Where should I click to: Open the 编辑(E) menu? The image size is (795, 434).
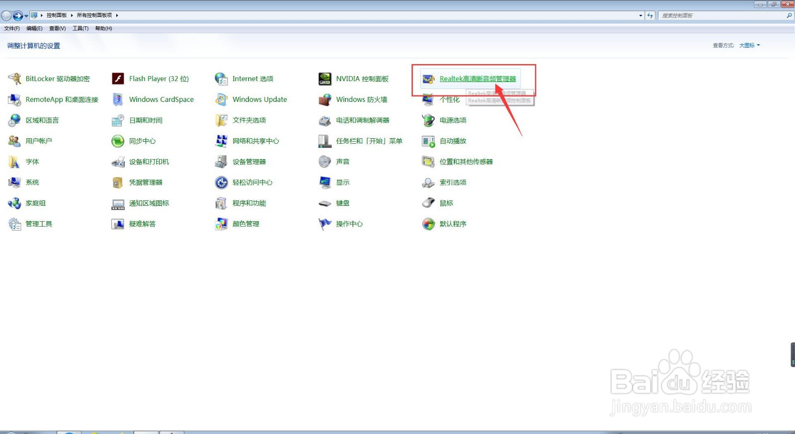(34, 28)
